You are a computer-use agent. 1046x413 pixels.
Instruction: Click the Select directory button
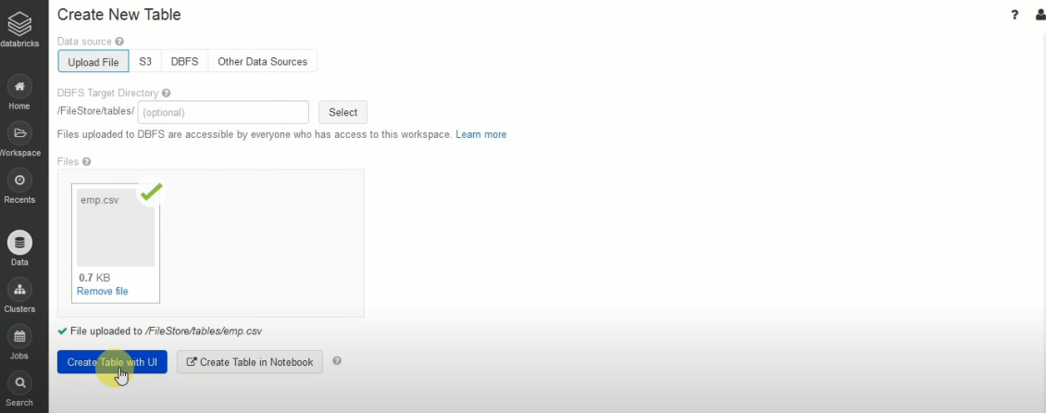[342, 112]
